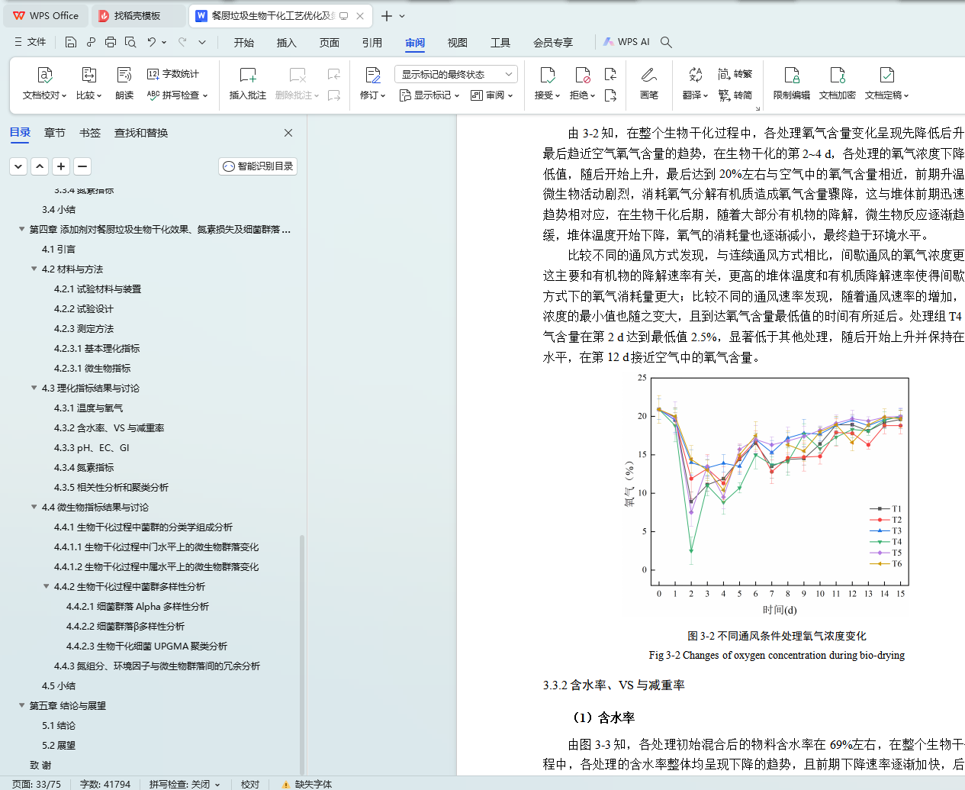The width and height of the screenshot is (965, 790).
Task: Collapse 4.4 微生物指标结果与讨论 section
Action: click(x=34, y=507)
